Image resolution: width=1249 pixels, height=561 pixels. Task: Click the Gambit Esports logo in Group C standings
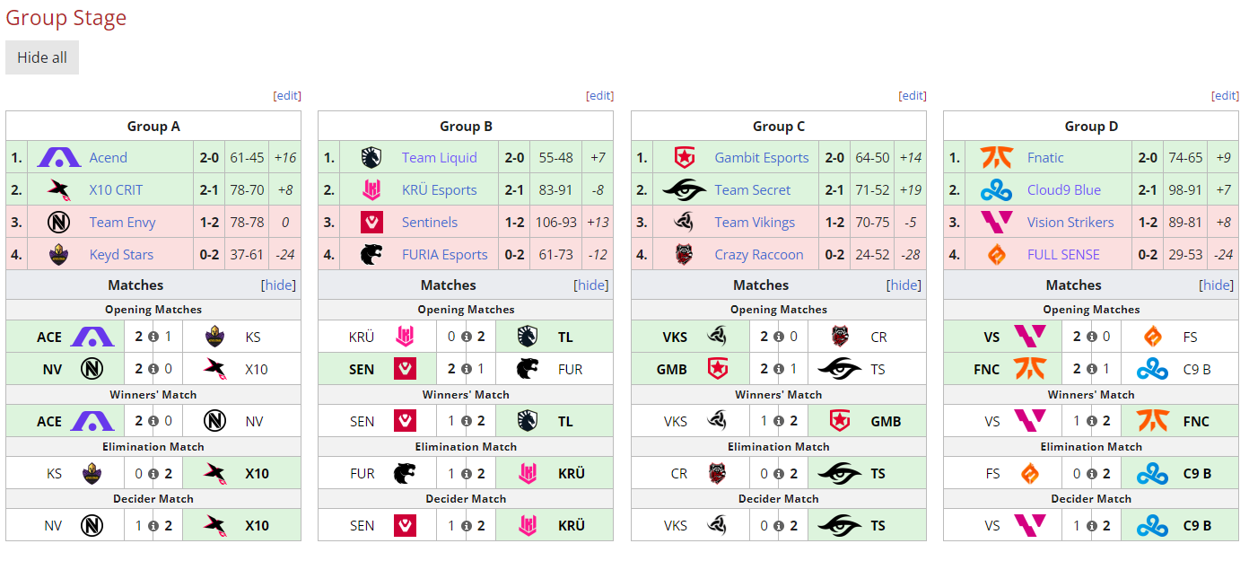pyautogui.click(x=685, y=158)
